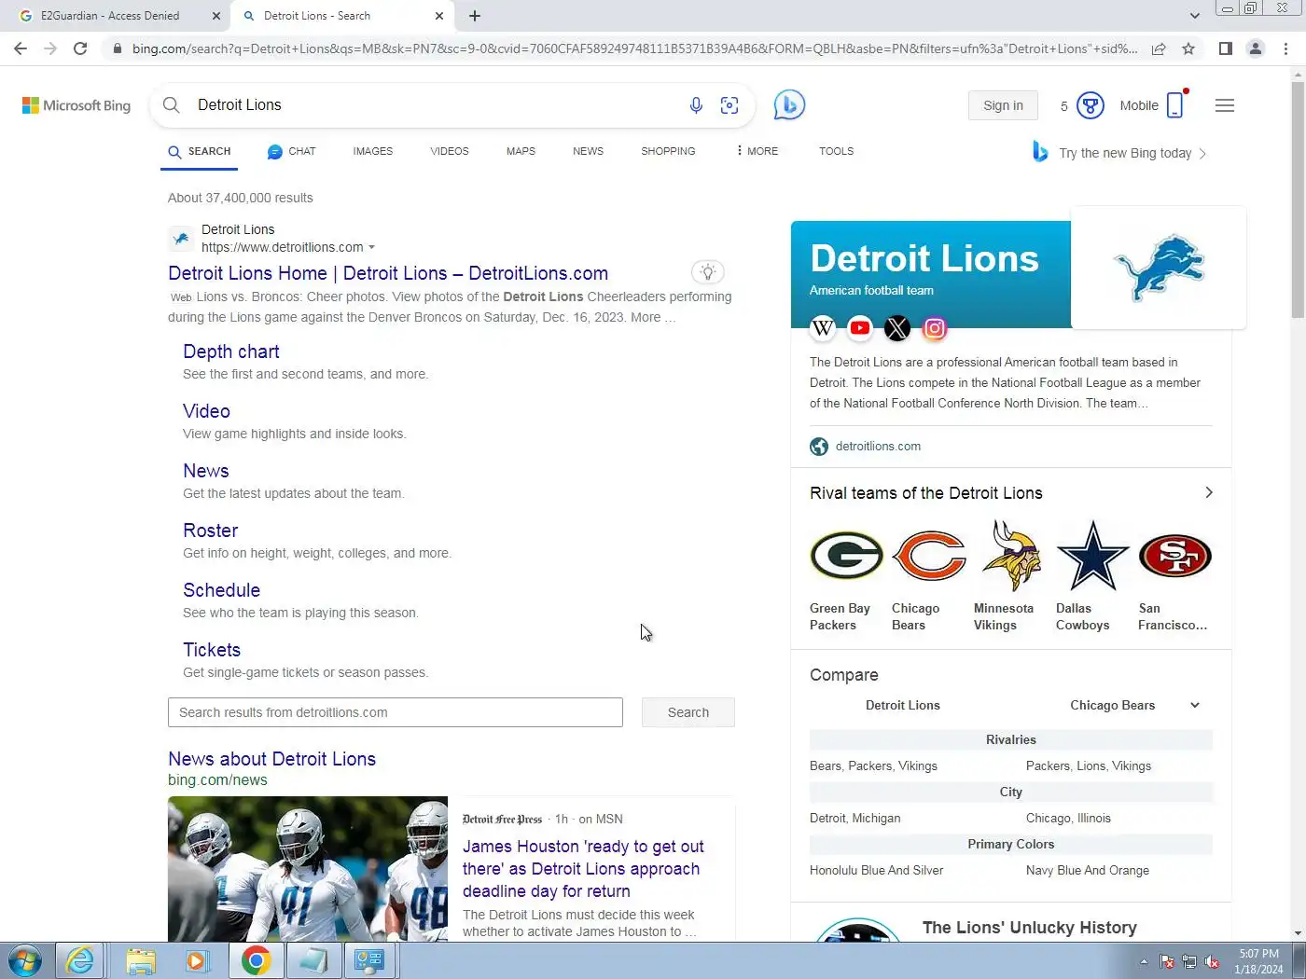Expand Rival teams of the Detroit Lions chevron
The width and height of the screenshot is (1306, 979).
tap(1209, 492)
